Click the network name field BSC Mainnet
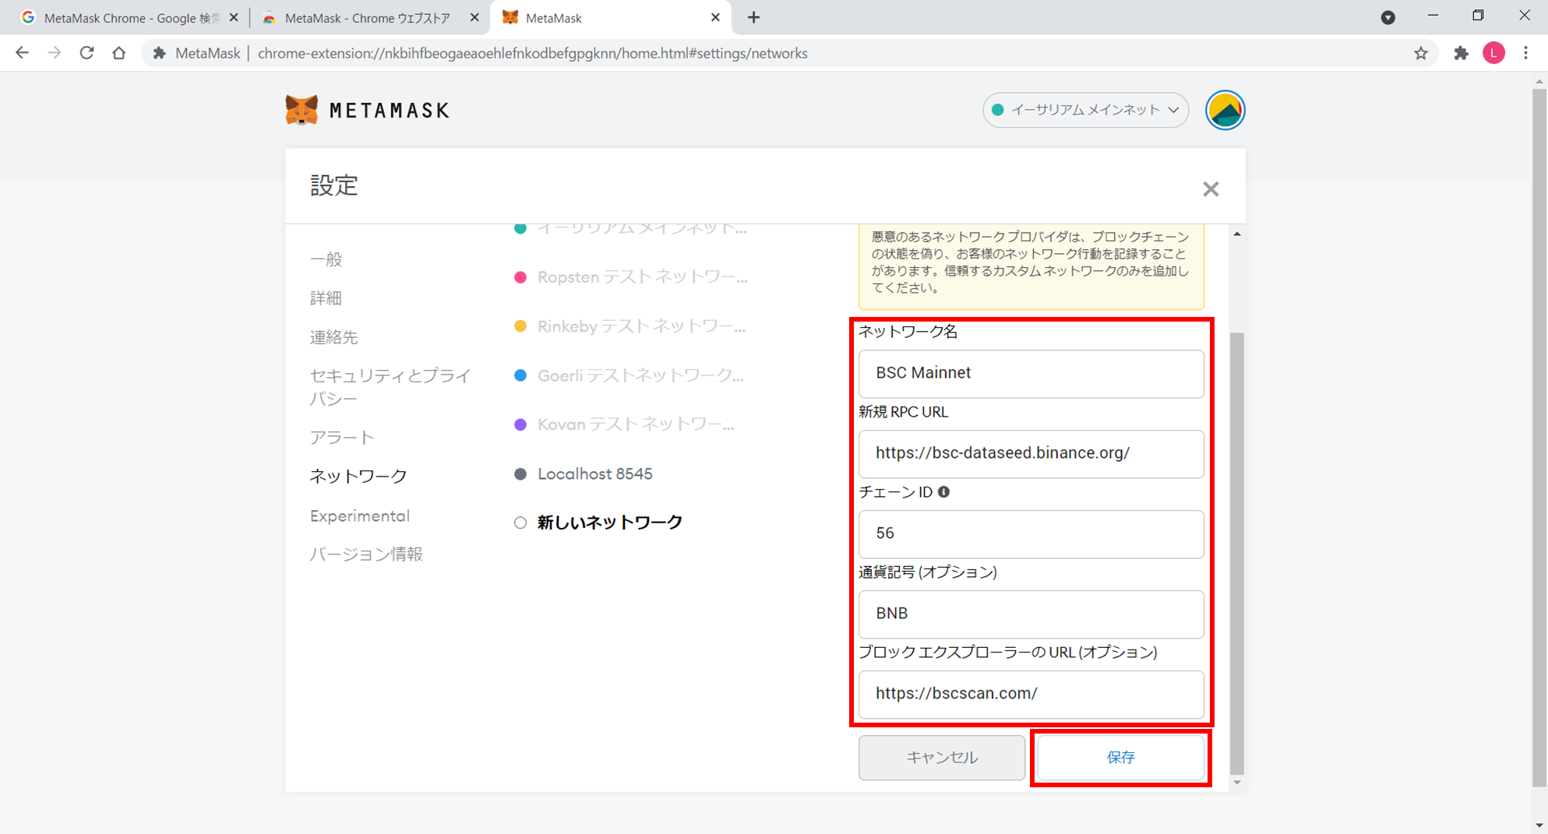The width and height of the screenshot is (1548, 834). (x=1031, y=373)
